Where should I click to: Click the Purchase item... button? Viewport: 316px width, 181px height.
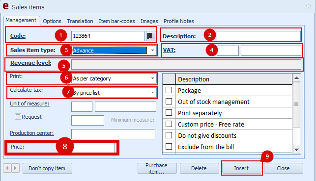click(x=157, y=168)
